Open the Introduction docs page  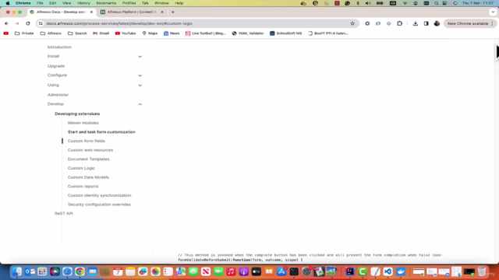click(x=59, y=47)
